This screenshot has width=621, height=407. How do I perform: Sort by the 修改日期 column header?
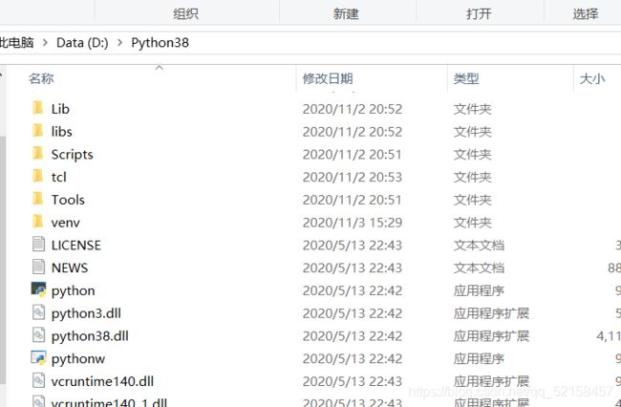click(x=328, y=78)
